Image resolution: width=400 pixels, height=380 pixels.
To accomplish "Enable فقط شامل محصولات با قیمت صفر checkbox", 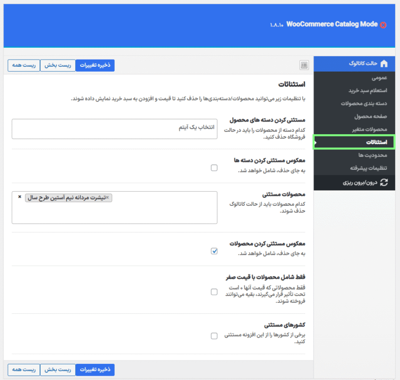I will [x=214, y=292].
